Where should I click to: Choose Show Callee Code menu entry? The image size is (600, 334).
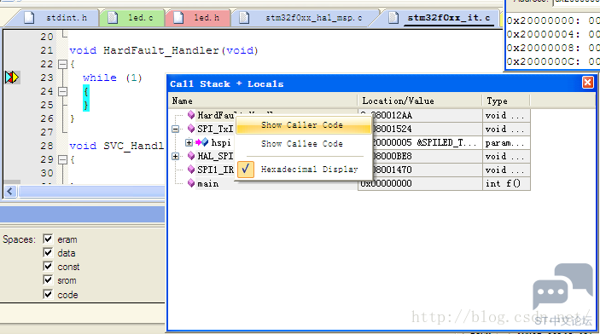coord(304,144)
